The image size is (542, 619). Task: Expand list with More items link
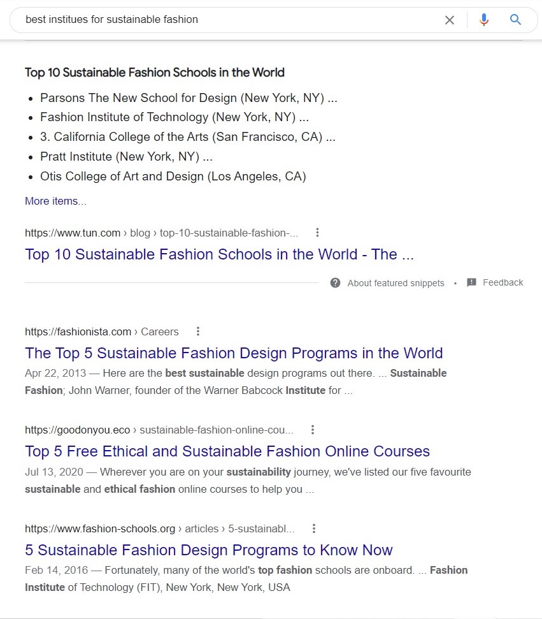(55, 201)
